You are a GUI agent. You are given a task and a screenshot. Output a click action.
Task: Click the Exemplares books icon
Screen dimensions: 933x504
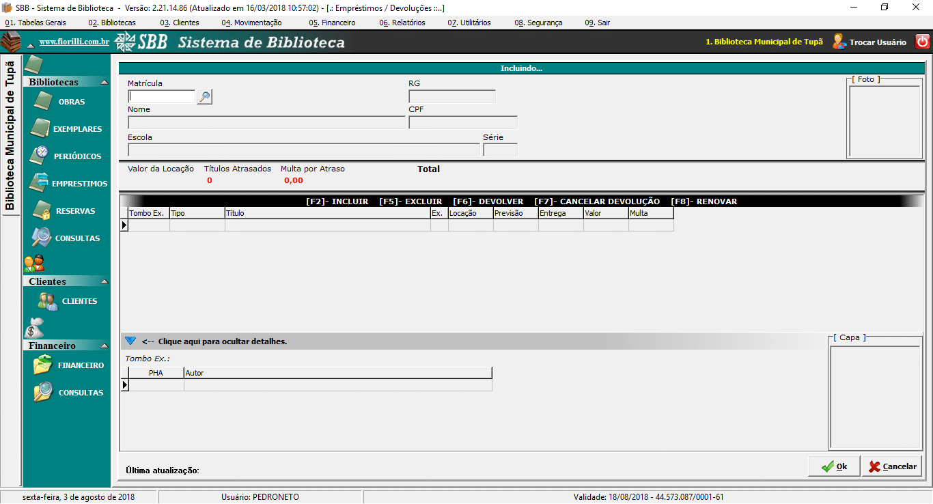click(41, 128)
